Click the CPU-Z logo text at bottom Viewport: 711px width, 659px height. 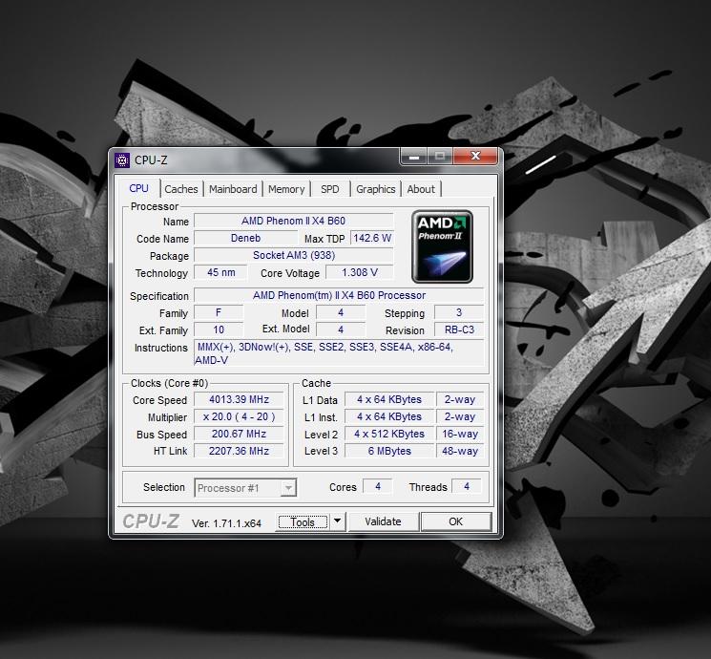tap(151, 521)
